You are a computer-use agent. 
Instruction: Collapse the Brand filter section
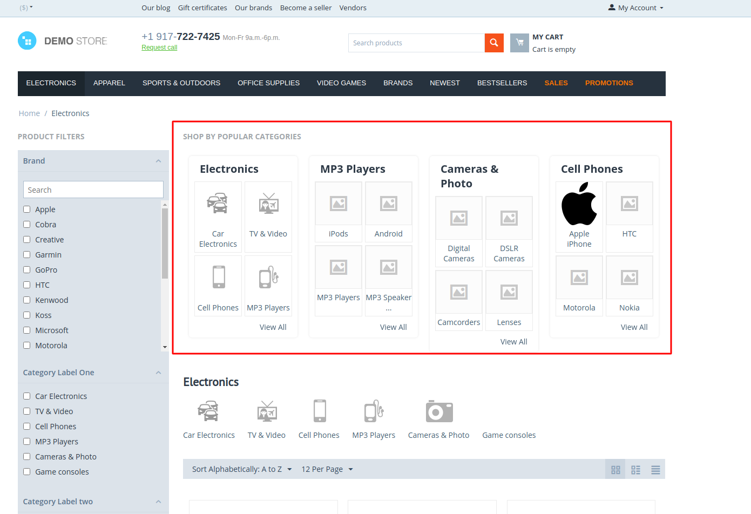[x=158, y=161]
